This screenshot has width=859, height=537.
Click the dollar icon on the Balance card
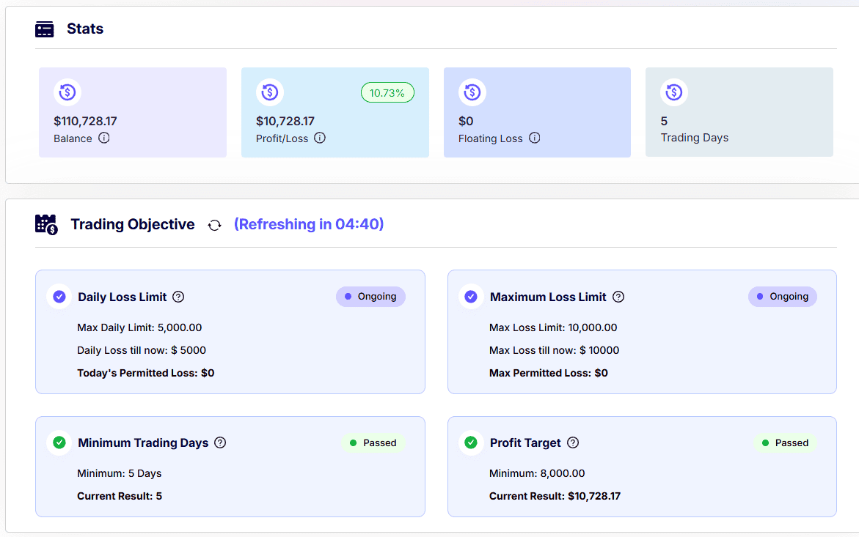68,92
